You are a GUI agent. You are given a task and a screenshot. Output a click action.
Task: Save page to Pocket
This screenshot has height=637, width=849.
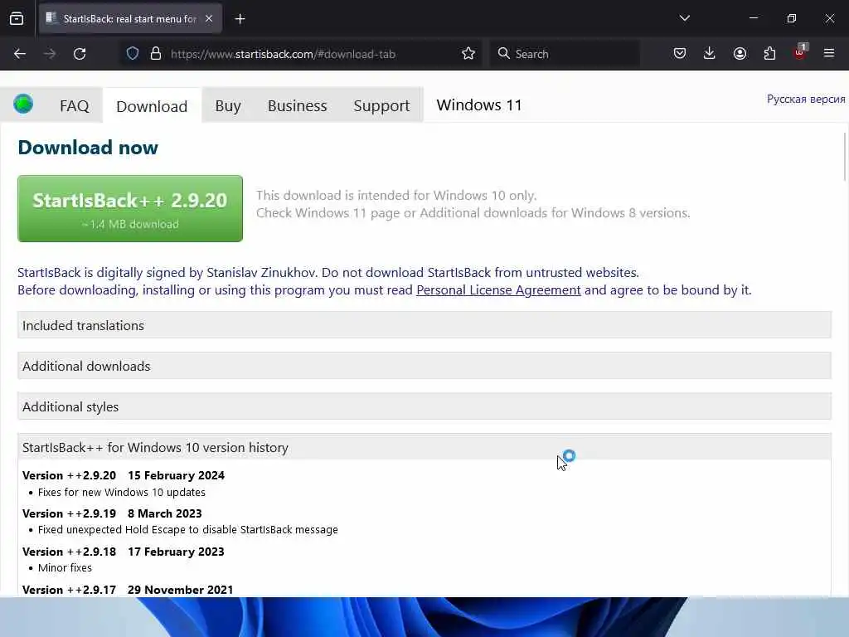[x=680, y=53]
